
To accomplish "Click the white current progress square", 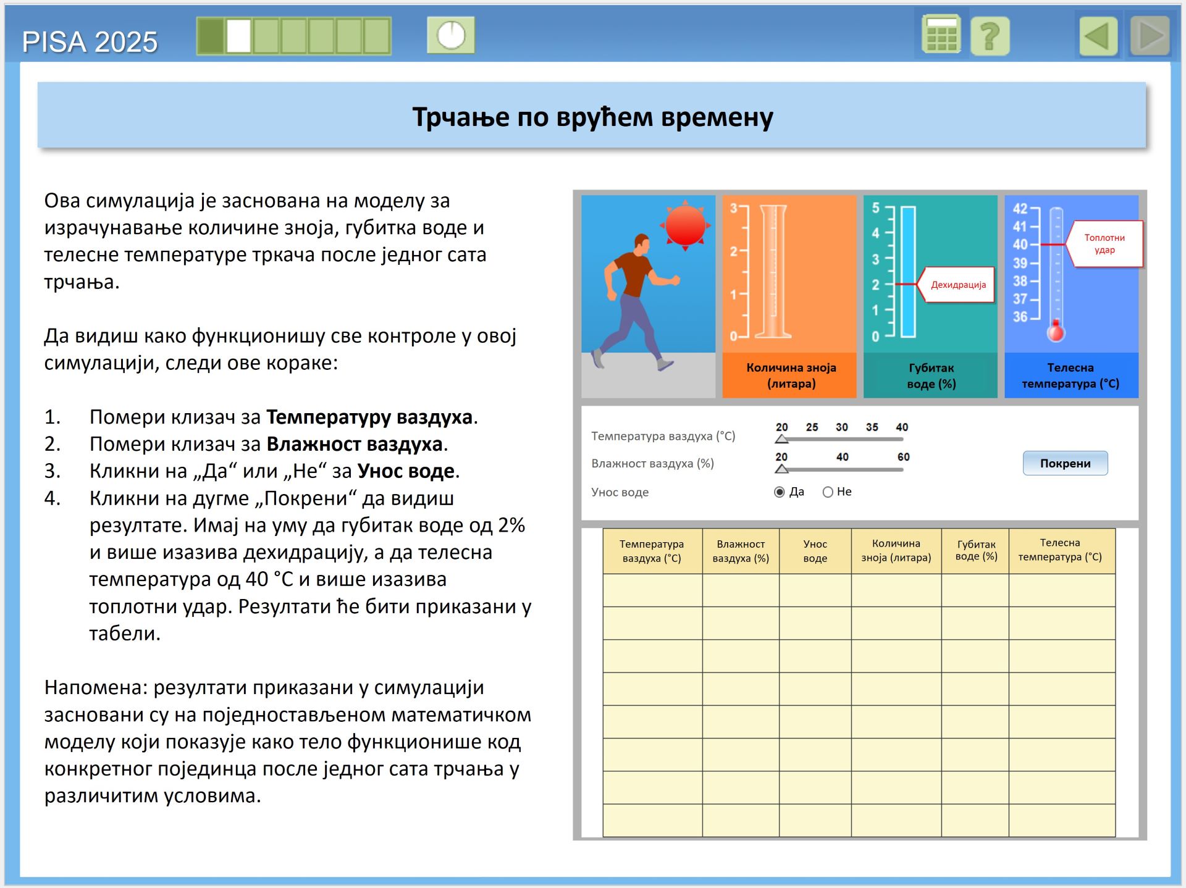I will tap(239, 36).
